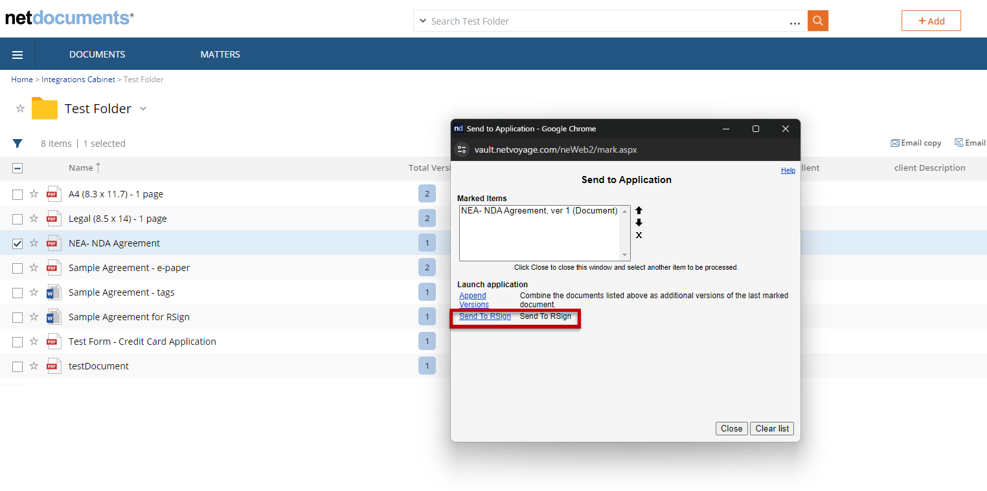Click Word icon of Sample Agreement - tags
Screen dimensions: 987x491
pyautogui.click(x=54, y=292)
